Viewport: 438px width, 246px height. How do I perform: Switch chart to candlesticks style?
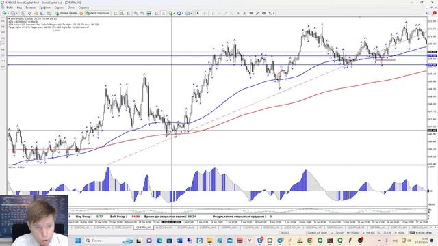click(122, 13)
